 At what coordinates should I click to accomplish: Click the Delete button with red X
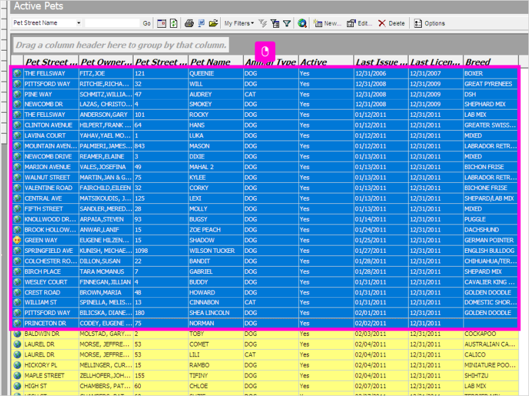pos(391,23)
